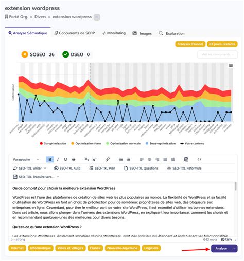The height and width of the screenshot is (261, 244).
Task: Expand the SEO-TXL Writer menu
Action: click(x=30, y=168)
